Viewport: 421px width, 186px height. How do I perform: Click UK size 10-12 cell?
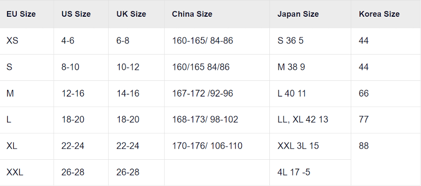[136, 67]
